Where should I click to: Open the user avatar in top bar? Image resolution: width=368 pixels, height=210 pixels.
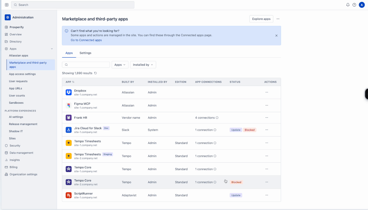pos(362,5)
